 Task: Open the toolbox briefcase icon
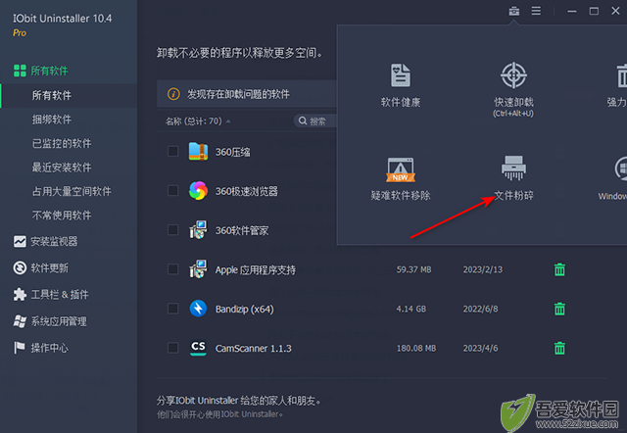pos(513,11)
